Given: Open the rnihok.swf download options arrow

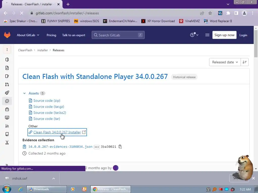Looking at the screenshot, I should [54, 178].
